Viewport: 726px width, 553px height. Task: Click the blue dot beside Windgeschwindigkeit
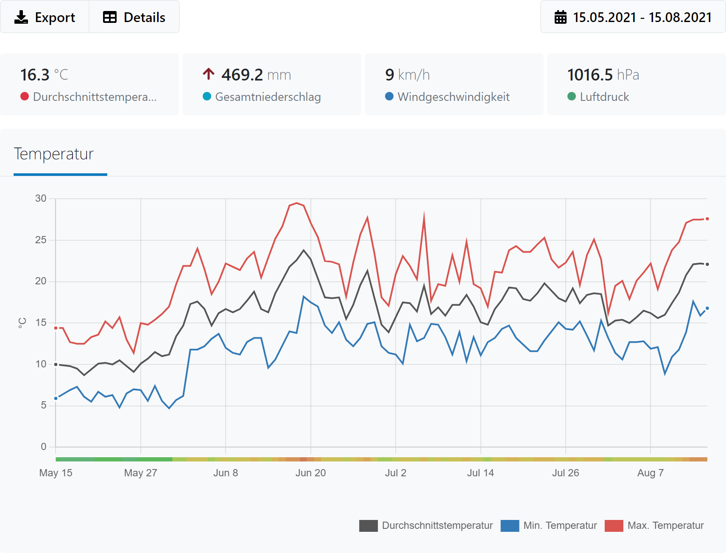(389, 97)
